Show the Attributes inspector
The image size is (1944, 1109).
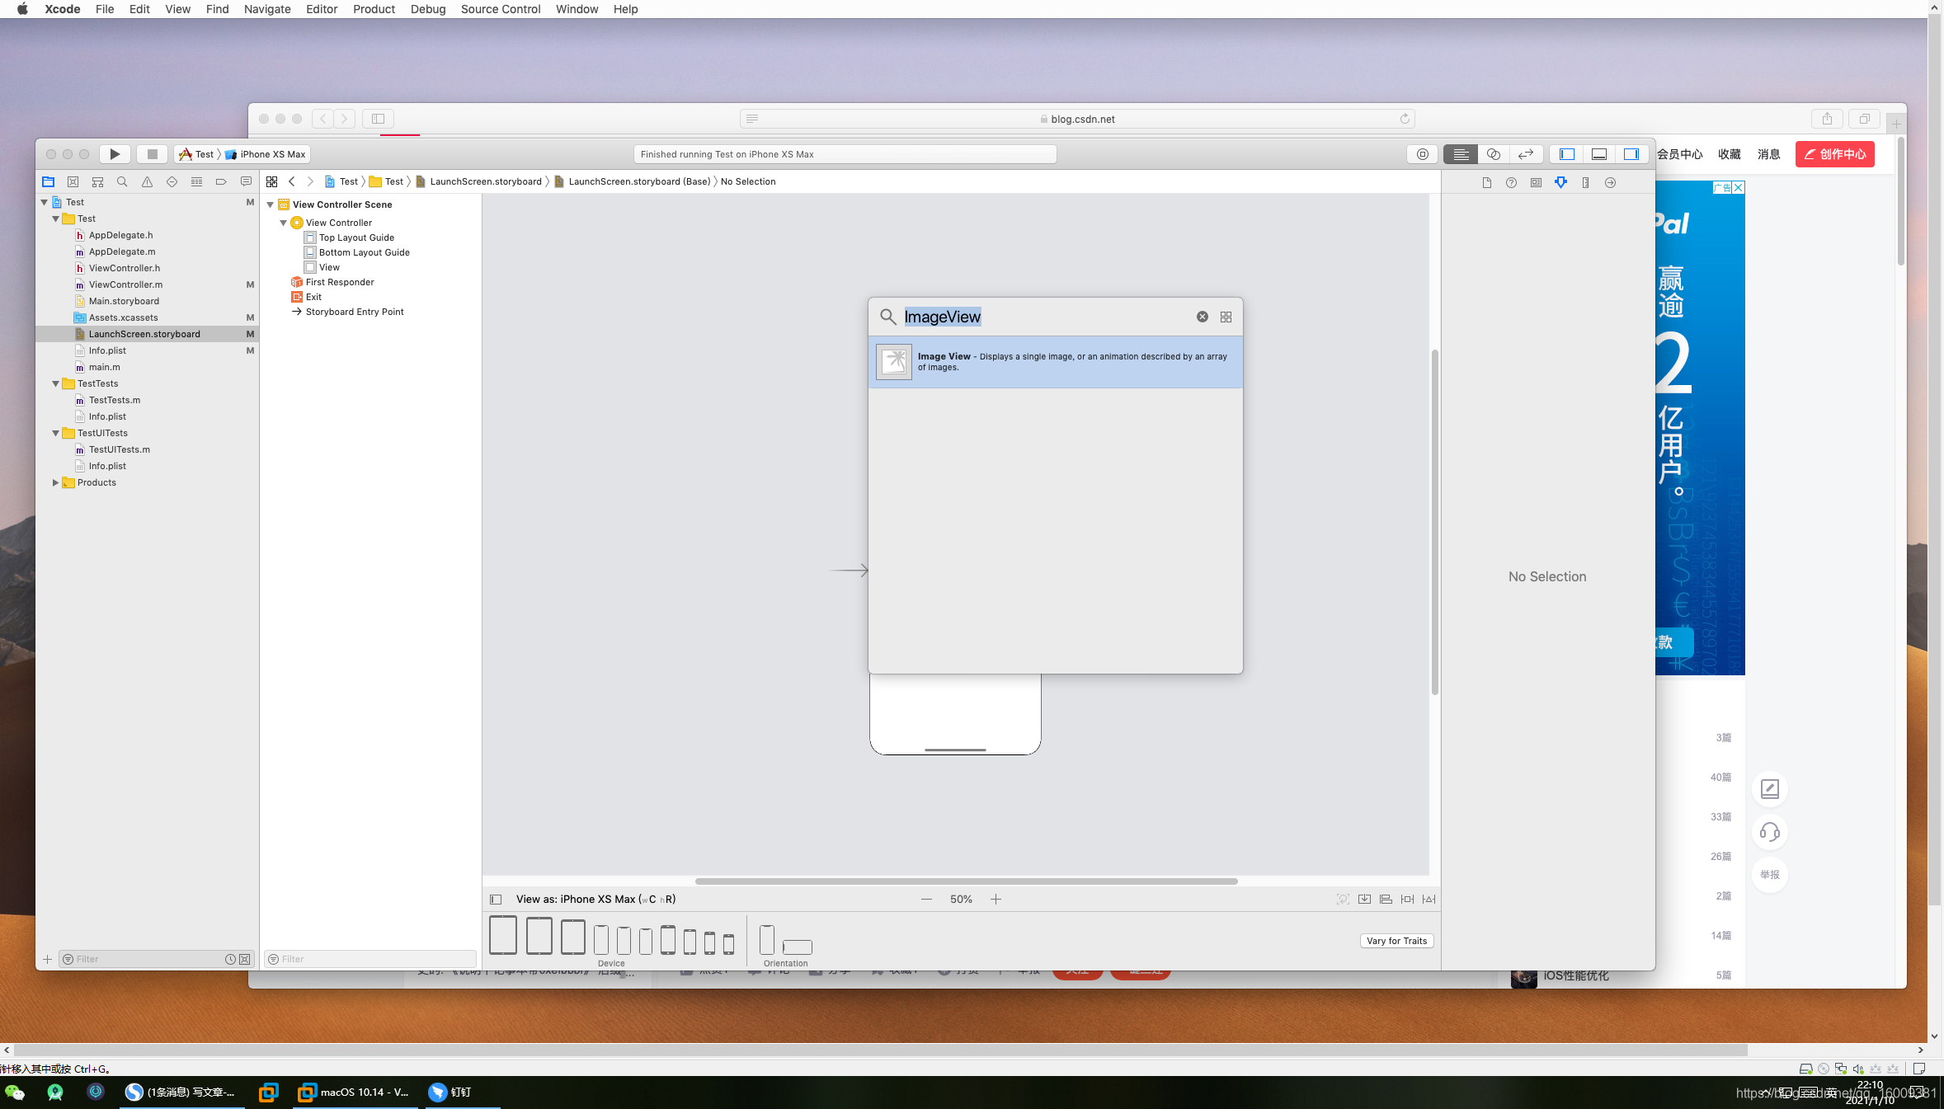1560,182
